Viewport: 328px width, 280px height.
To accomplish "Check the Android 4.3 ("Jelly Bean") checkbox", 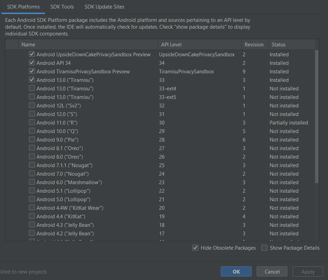I will pos(32,225).
